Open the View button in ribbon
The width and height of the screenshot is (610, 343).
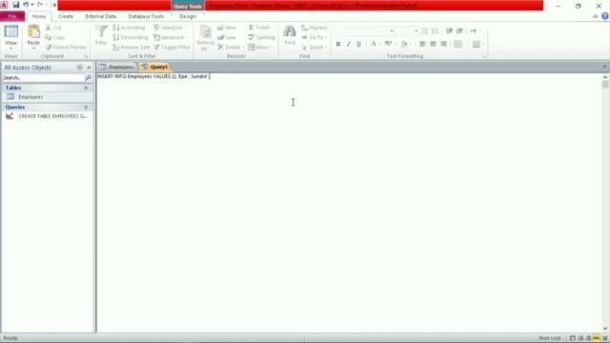(10, 37)
